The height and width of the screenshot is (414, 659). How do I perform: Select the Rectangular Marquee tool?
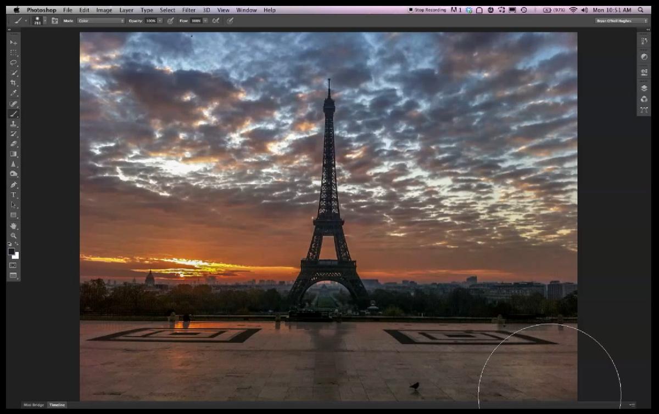pyautogui.click(x=14, y=53)
